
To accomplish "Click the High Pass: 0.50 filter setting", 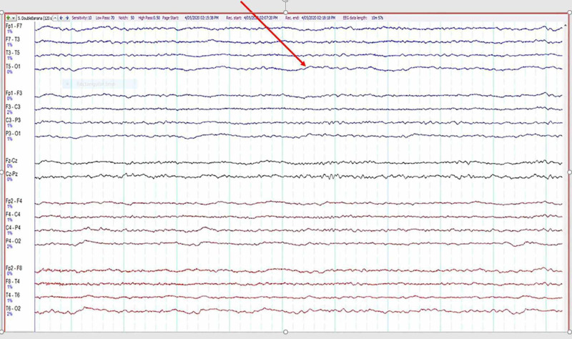I will click(x=149, y=17).
